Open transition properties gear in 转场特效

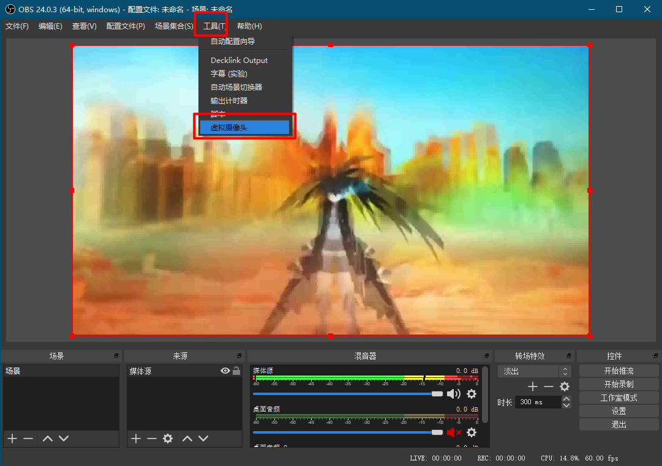coord(565,386)
